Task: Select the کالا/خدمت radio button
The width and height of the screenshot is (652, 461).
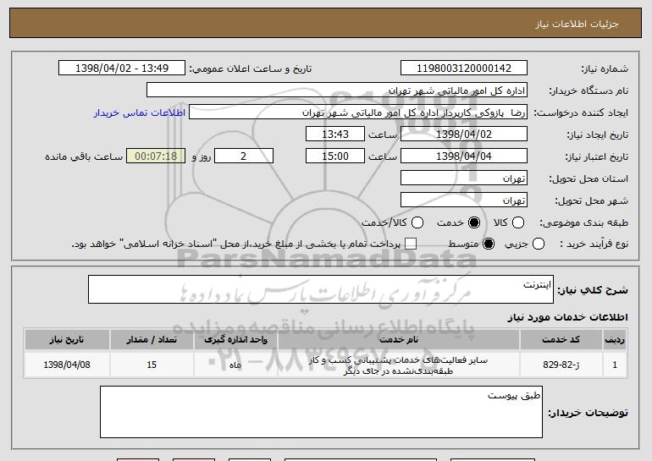Action: click(417, 222)
